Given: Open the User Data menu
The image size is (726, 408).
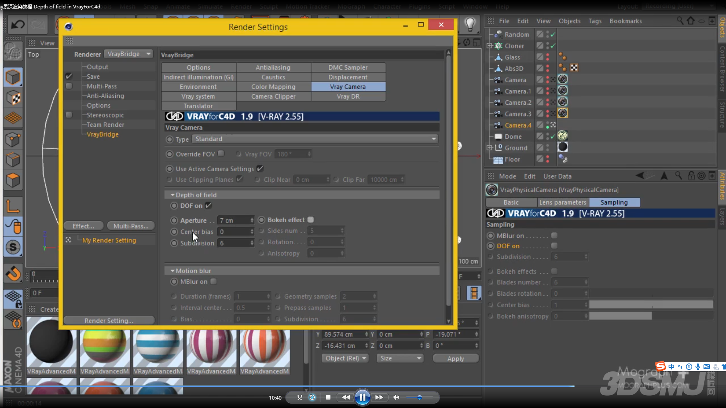Looking at the screenshot, I should click(x=557, y=176).
